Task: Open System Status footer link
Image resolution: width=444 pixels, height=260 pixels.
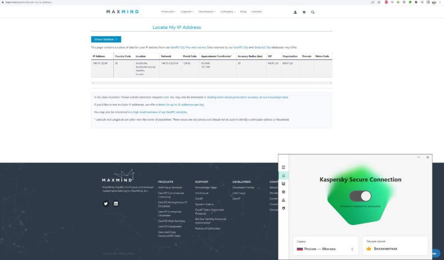Action: click(x=204, y=204)
